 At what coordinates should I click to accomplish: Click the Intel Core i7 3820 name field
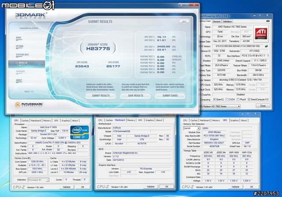pyautogui.click(x=48, y=127)
